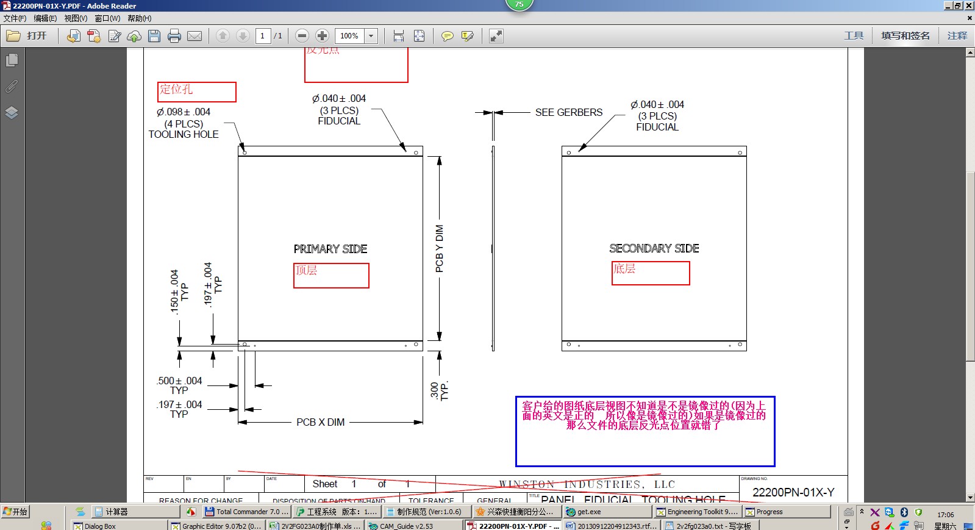Click the page number input field
The width and height of the screenshot is (975, 530).
click(x=263, y=36)
